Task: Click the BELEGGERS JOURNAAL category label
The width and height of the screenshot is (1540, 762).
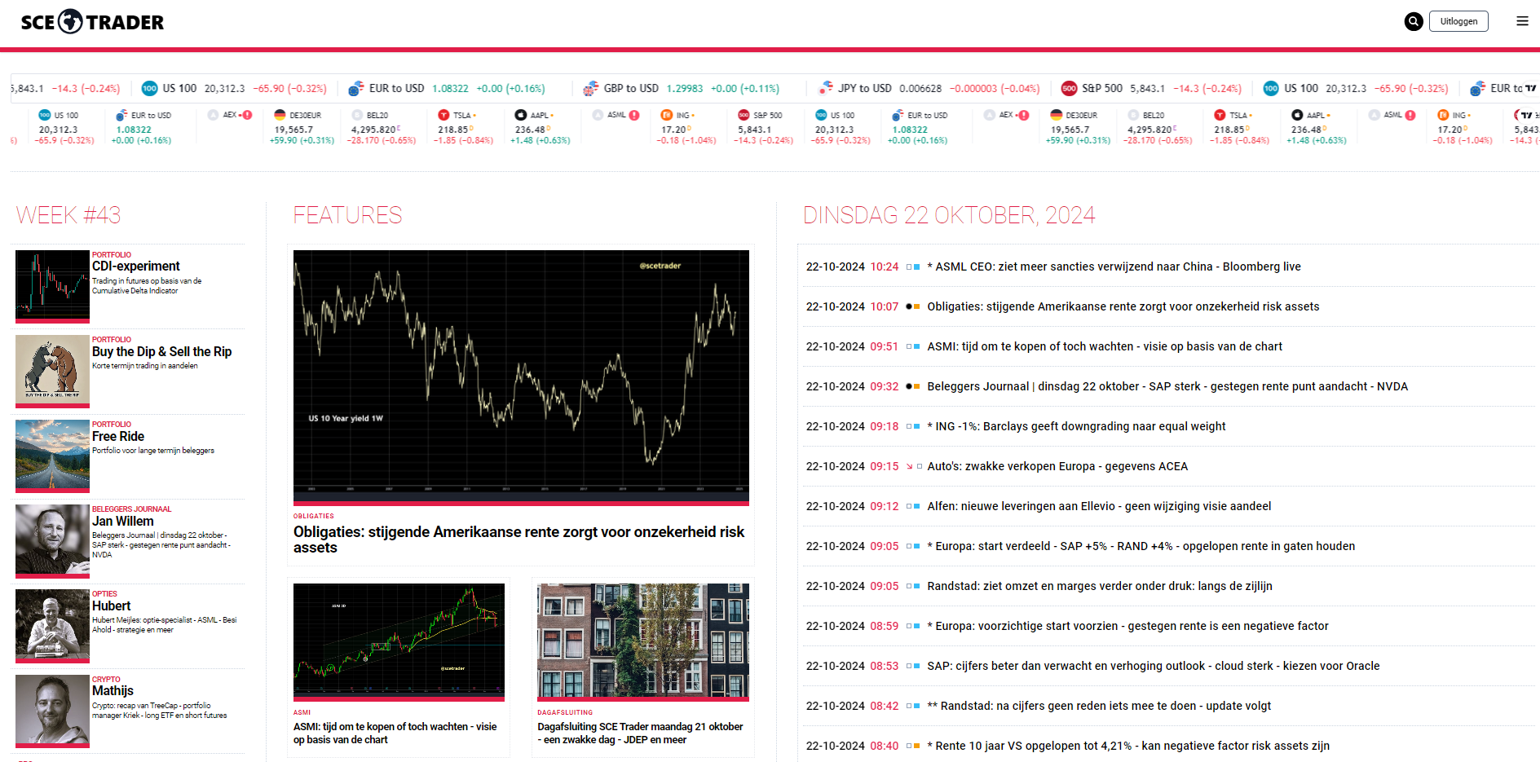Action: point(131,509)
